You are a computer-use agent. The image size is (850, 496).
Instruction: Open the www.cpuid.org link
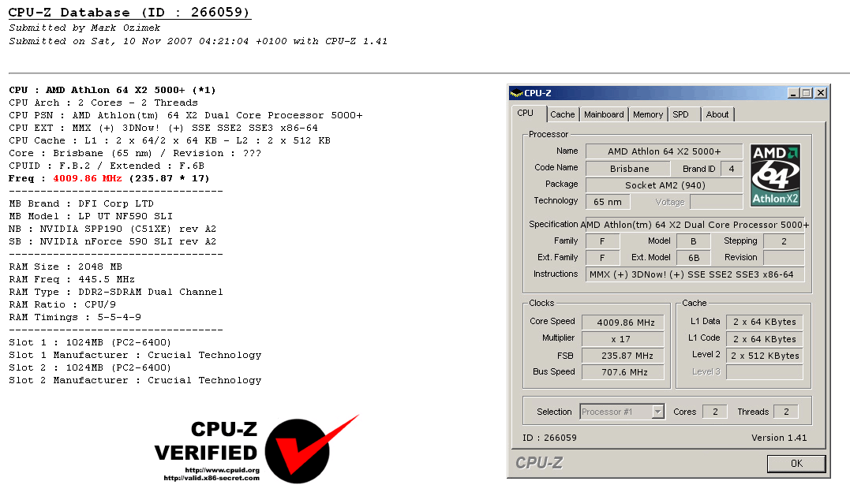tap(222, 470)
